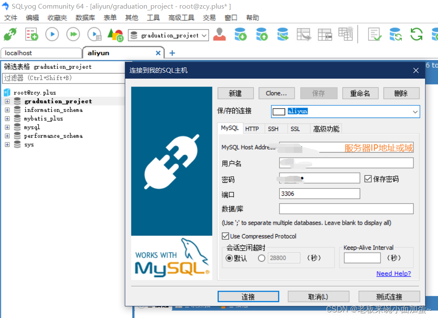The height and width of the screenshot is (318, 438).
Task: Click the performance_schema database icon
Action: click(17, 136)
